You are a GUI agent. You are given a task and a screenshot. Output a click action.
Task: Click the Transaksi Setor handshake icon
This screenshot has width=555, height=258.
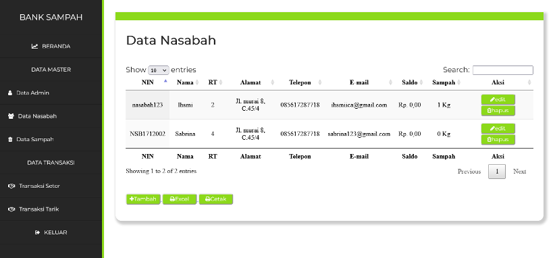pos(11,186)
